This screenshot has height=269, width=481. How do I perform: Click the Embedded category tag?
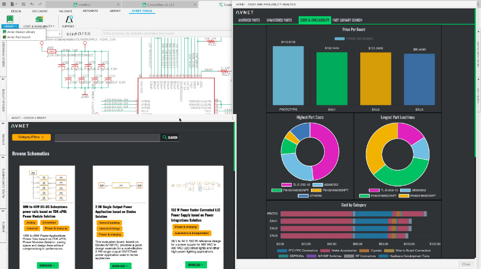(x=49, y=223)
